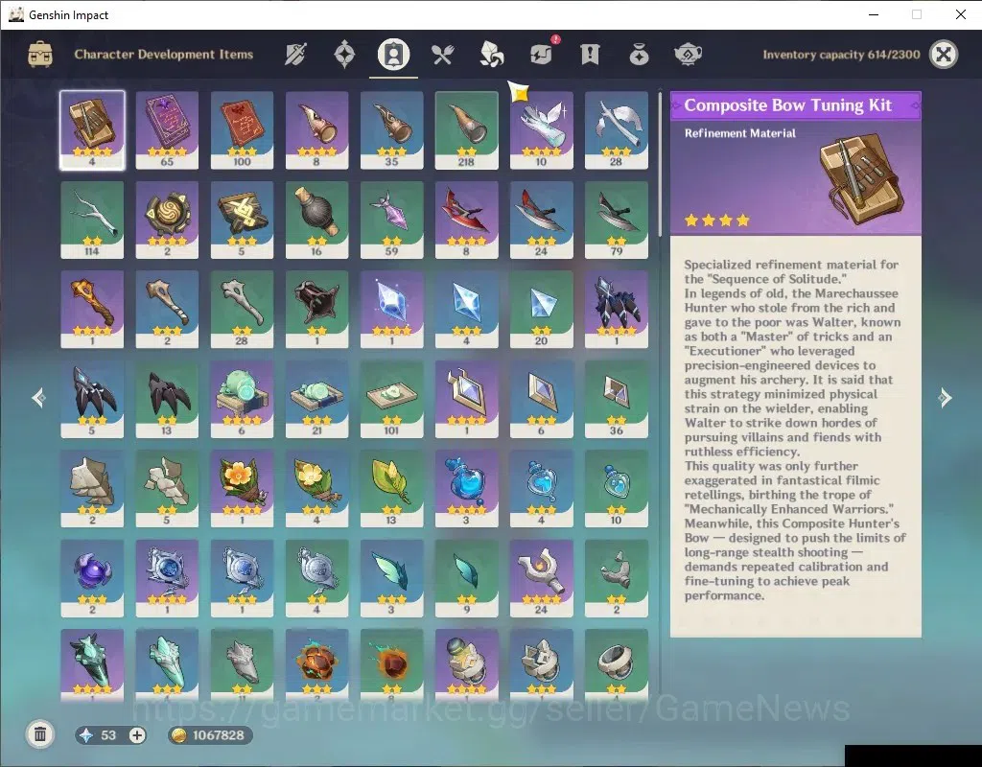
Task: Select the white ribbon branch item with count 28
Action: [617, 130]
